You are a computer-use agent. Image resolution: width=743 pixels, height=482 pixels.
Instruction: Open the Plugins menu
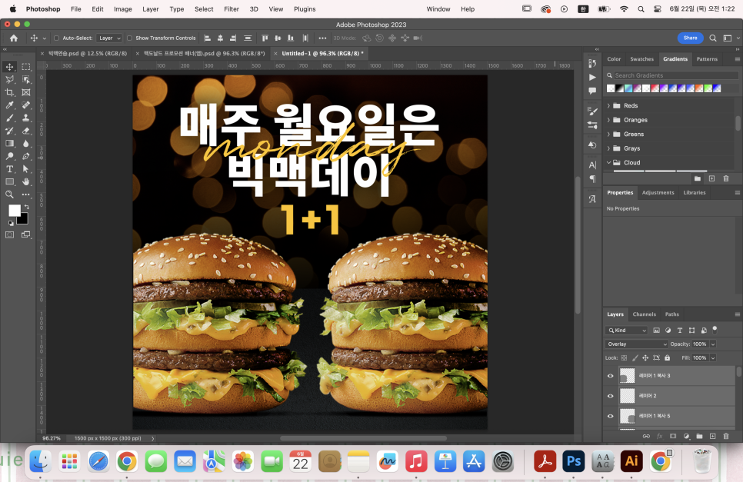pos(305,9)
